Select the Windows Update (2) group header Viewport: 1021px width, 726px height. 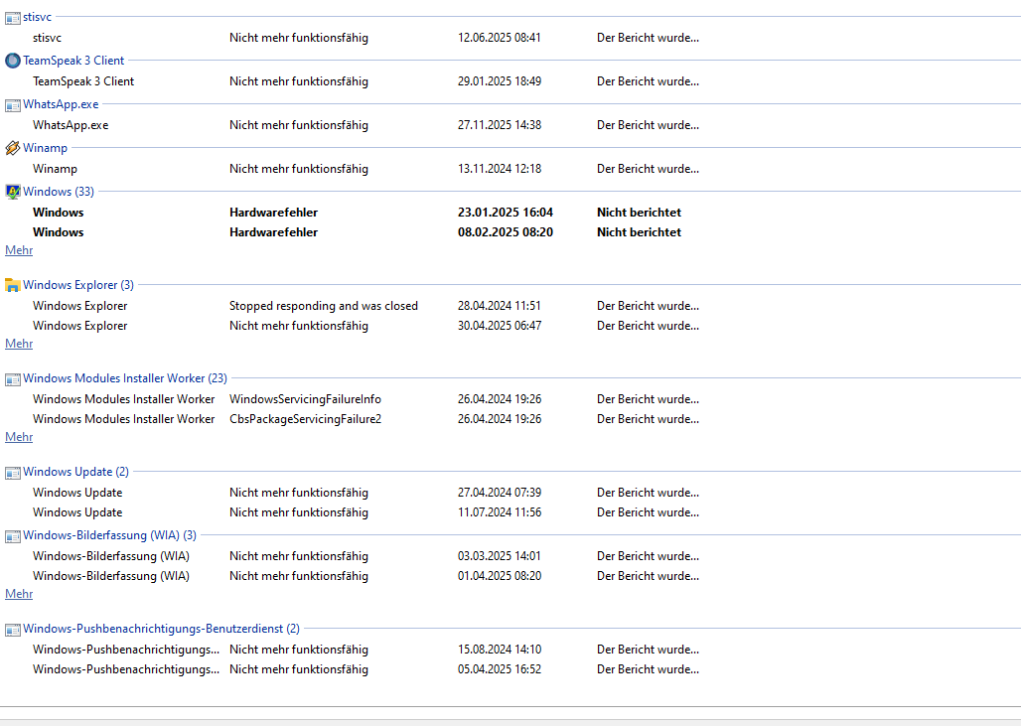pyautogui.click(x=75, y=472)
